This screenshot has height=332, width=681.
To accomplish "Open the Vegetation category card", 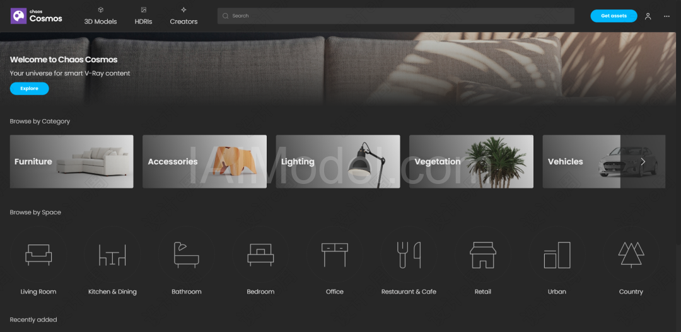I will (471, 161).
